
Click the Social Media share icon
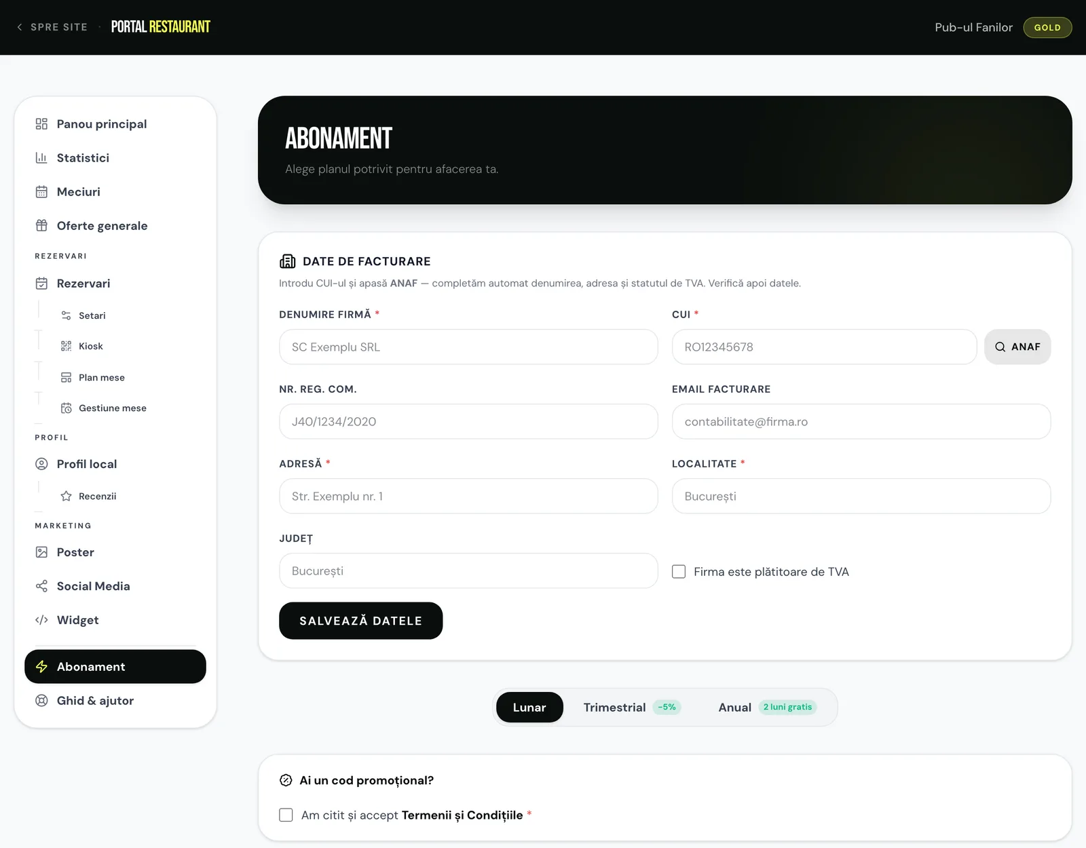(41, 586)
